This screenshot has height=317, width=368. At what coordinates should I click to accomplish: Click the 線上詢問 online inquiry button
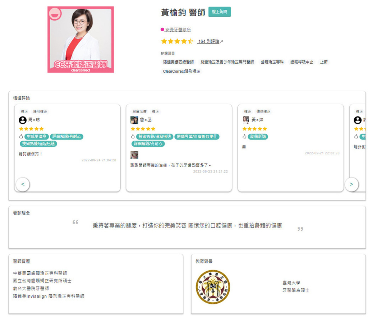(x=220, y=12)
